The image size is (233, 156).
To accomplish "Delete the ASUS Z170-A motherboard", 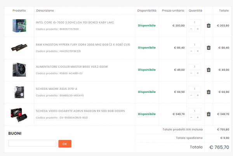I will coord(209,92).
